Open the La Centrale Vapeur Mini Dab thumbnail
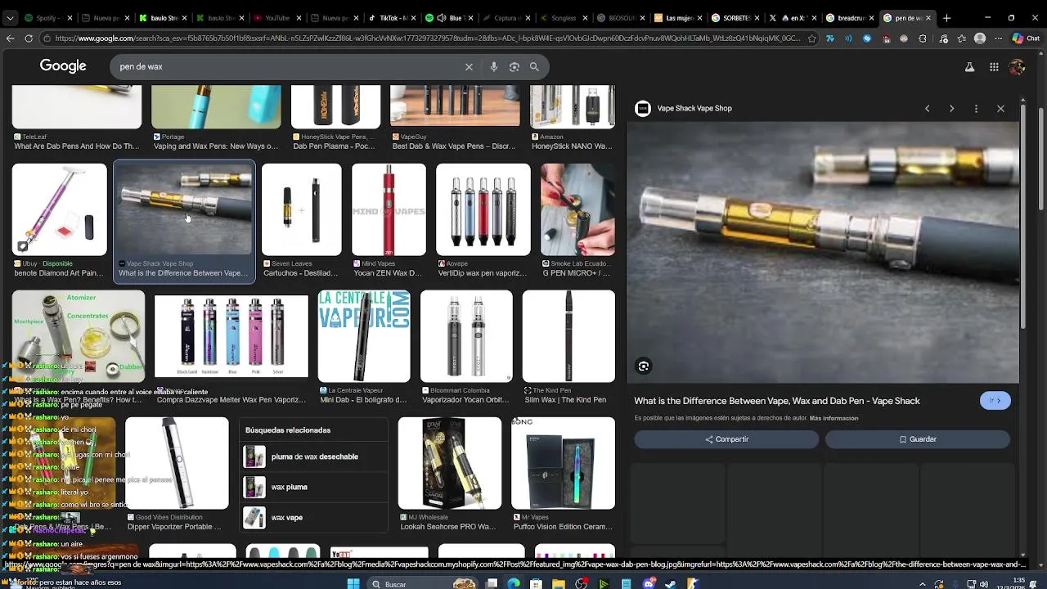Screen dimensions: 1047x589 [364, 336]
